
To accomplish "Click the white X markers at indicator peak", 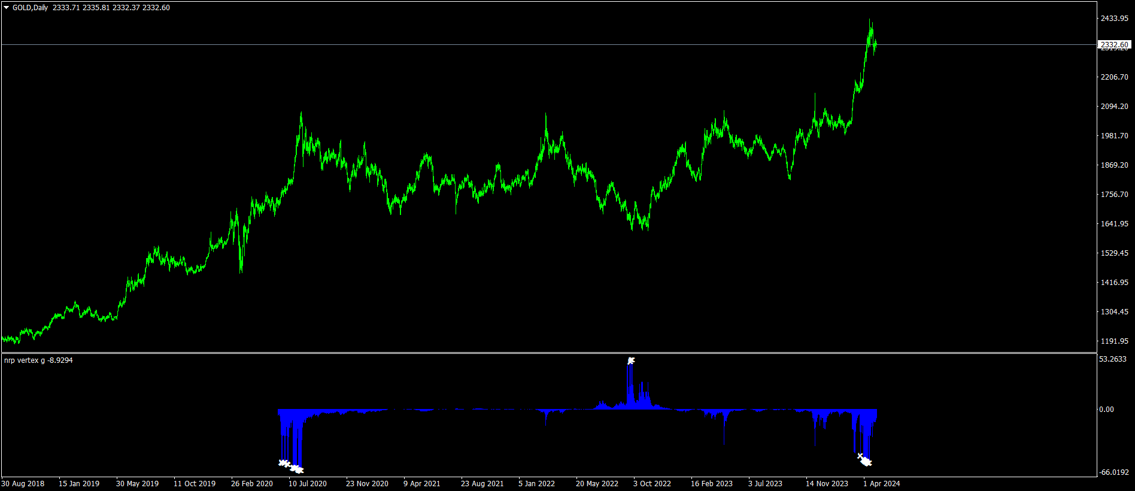I will click(x=631, y=360).
